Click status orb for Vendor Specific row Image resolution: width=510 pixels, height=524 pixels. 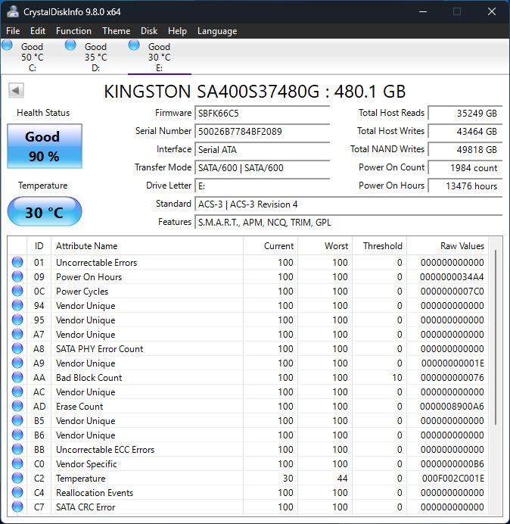click(17, 463)
